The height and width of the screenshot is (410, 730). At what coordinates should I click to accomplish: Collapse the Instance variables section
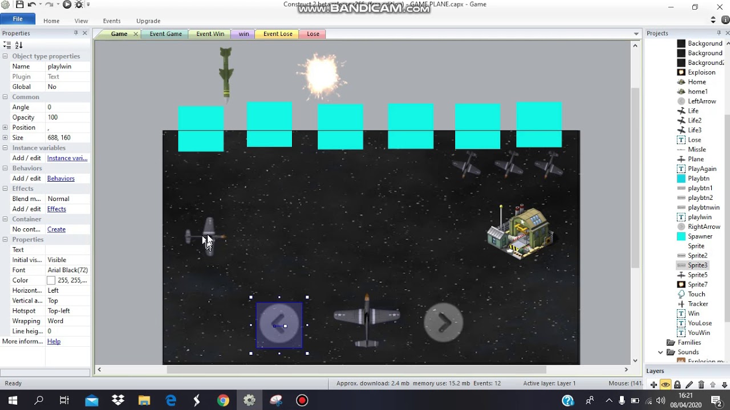pyautogui.click(x=5, y=148)
